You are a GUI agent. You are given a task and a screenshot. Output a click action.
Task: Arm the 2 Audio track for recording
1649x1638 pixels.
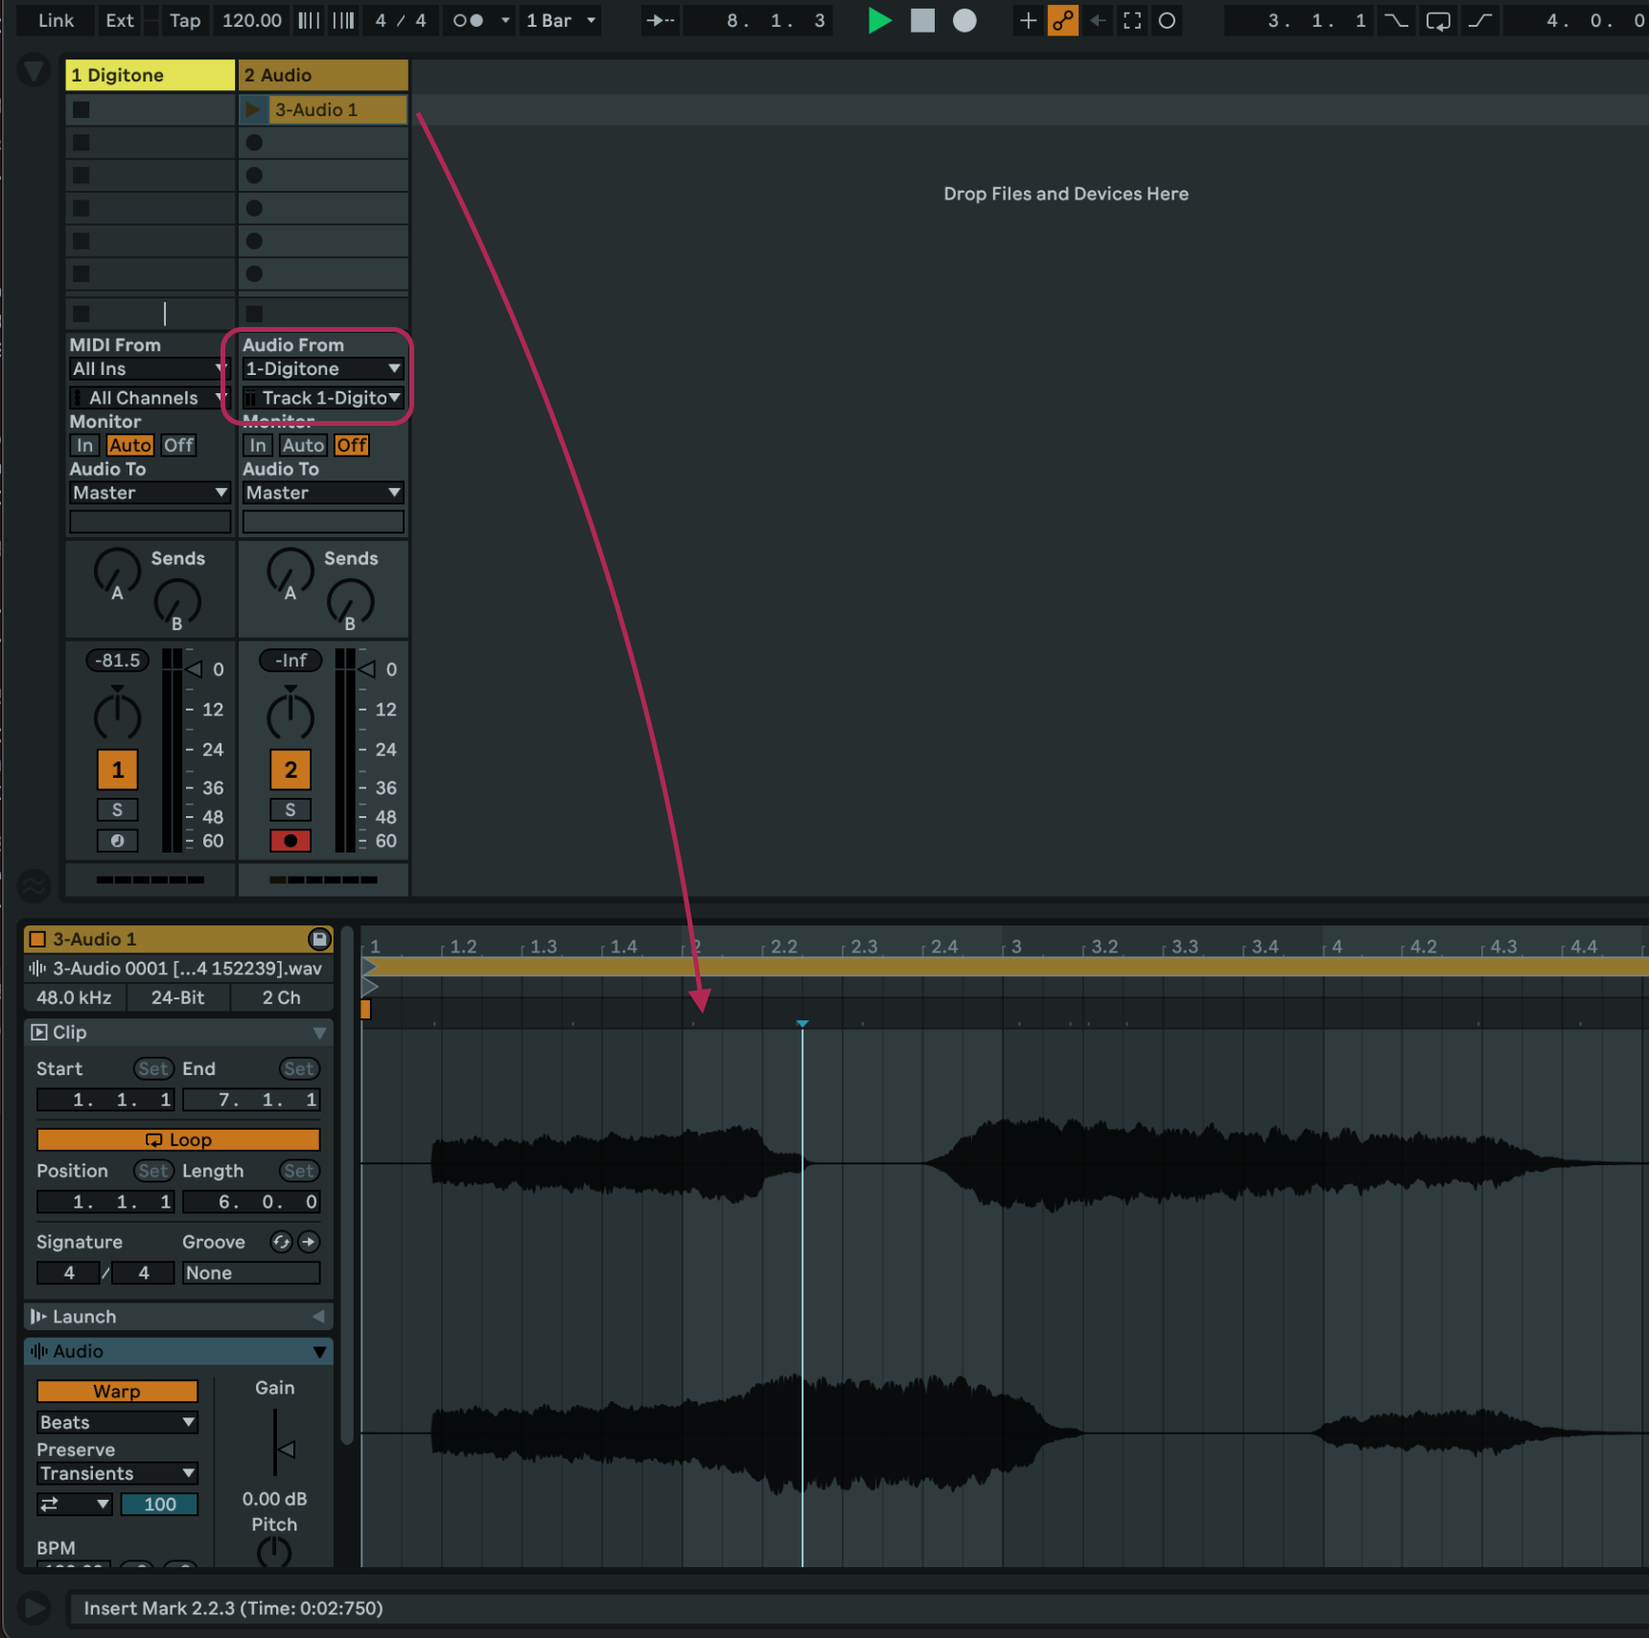click(x=290, y=841)
